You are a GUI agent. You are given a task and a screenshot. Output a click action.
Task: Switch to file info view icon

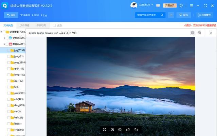[x=199, y=33]
